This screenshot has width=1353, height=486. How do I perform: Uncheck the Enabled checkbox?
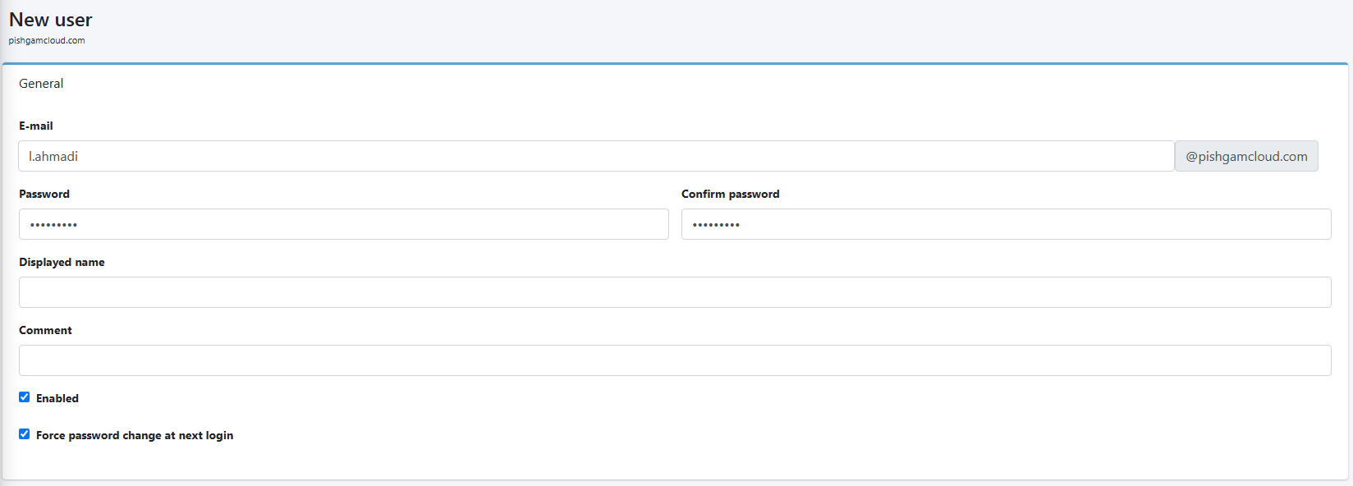pos(25,397)
